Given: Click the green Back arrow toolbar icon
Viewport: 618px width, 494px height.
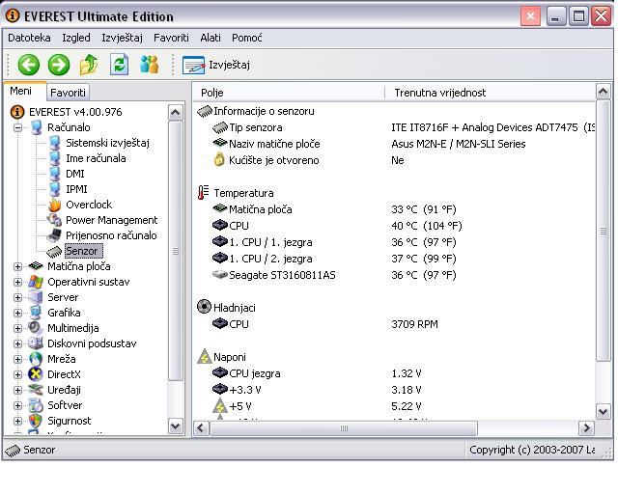Looking at the screenshot, I should [x=29, y=66].
